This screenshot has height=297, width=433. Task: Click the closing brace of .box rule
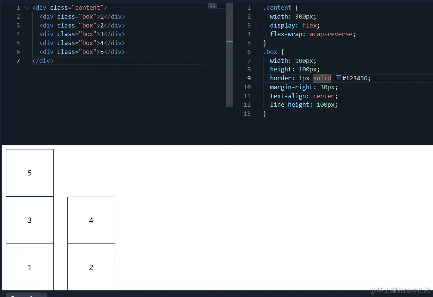pos(265,114)
